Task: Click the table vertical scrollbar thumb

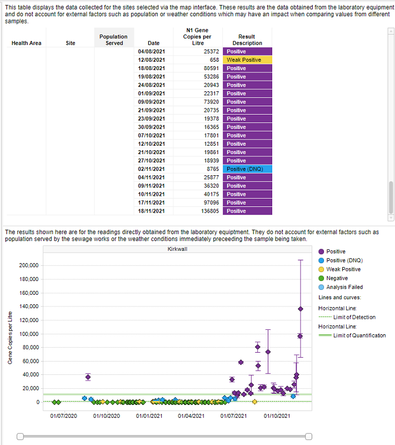Action: 391,197
